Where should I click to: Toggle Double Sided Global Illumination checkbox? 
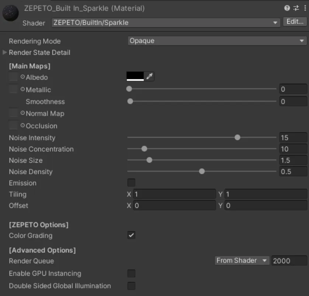[131, 286]
